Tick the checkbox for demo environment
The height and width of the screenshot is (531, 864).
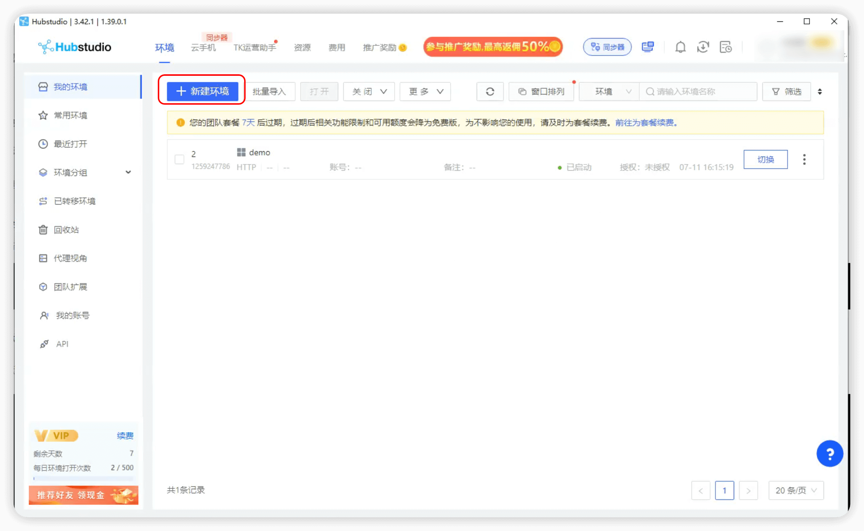tap(179, 159)
